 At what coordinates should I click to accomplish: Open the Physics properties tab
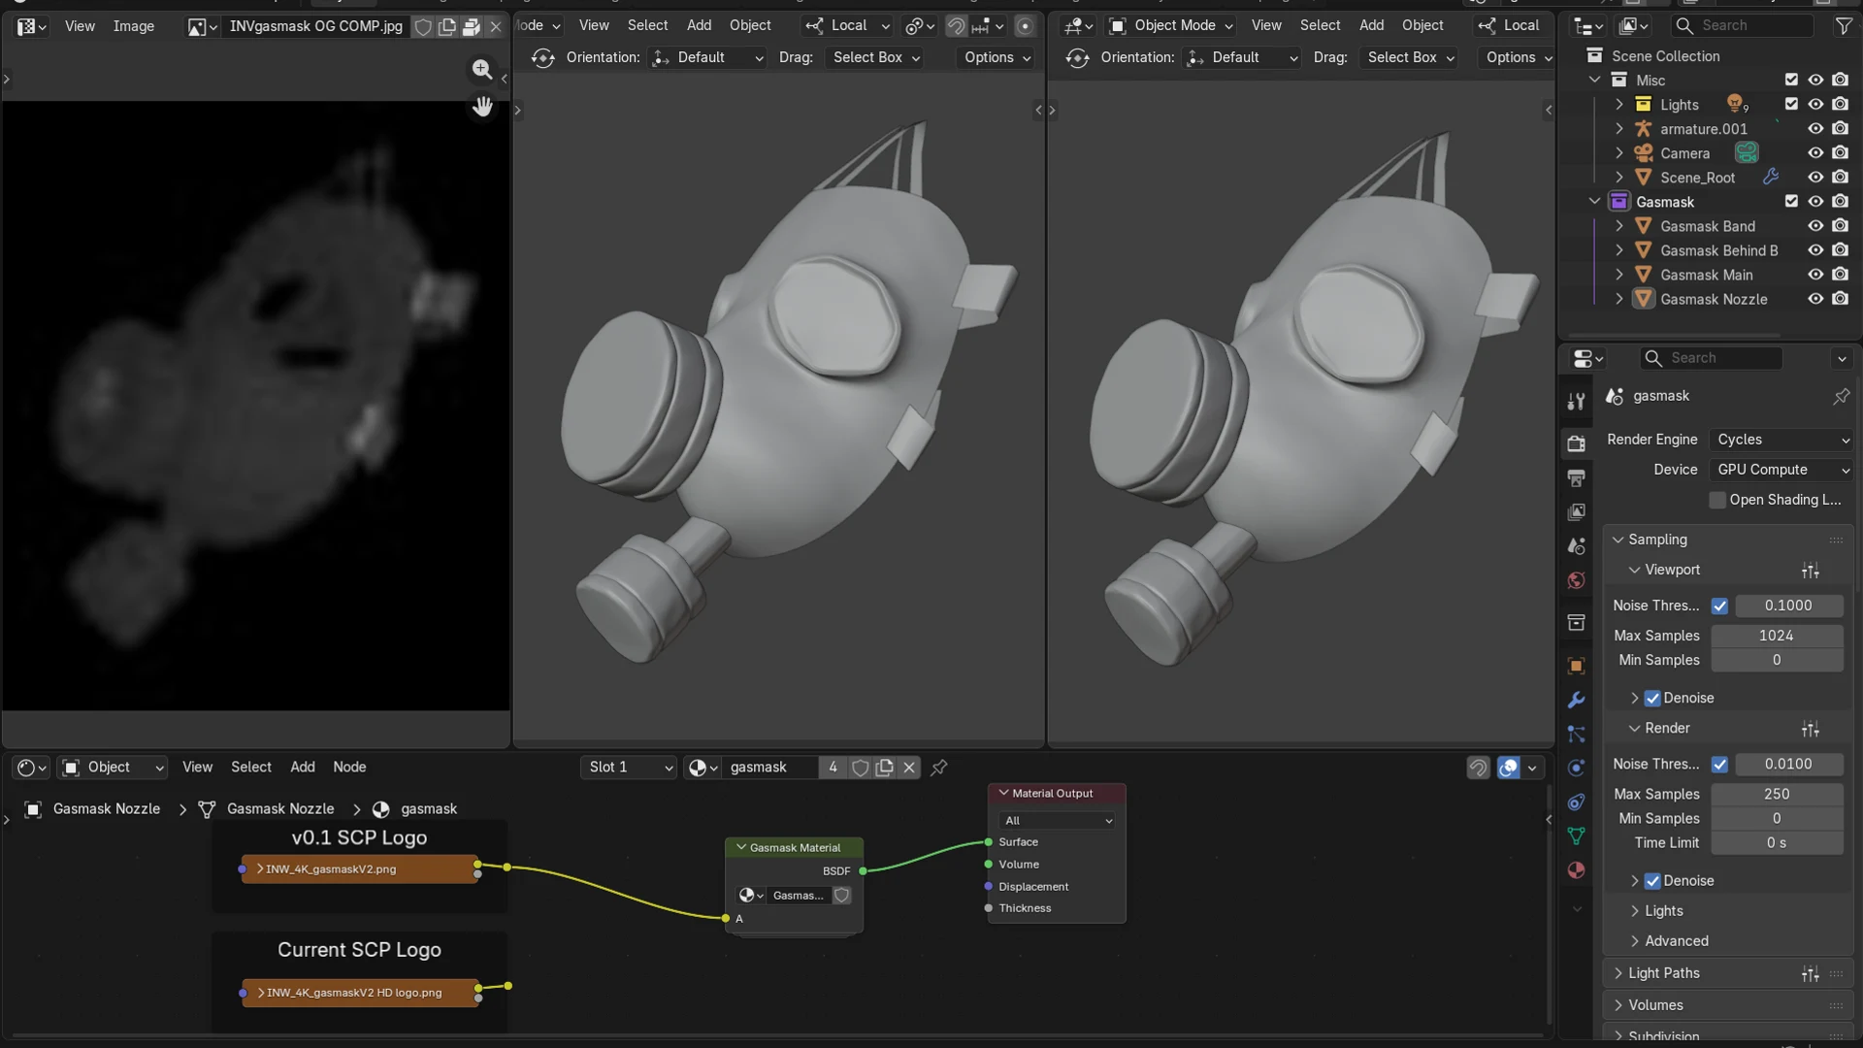coord(1576,768)
